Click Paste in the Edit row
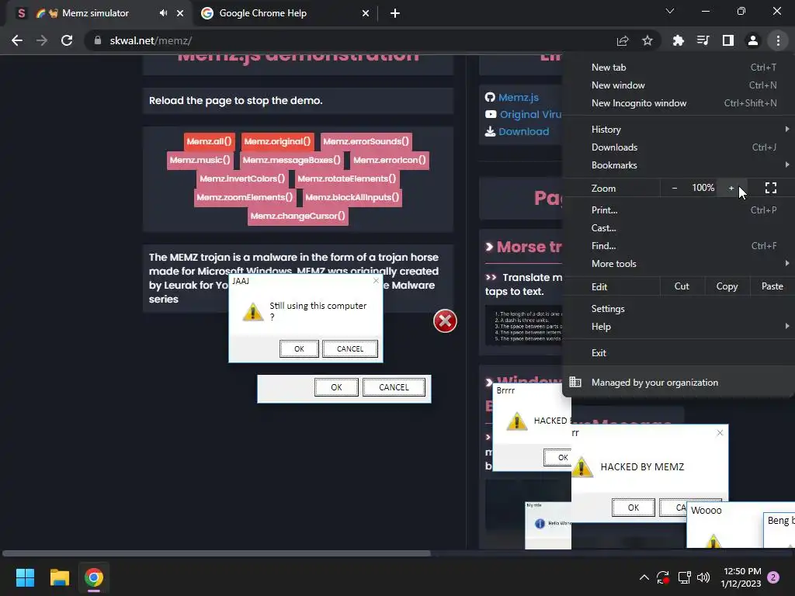The image size is (795, 596). pos(772,286)
